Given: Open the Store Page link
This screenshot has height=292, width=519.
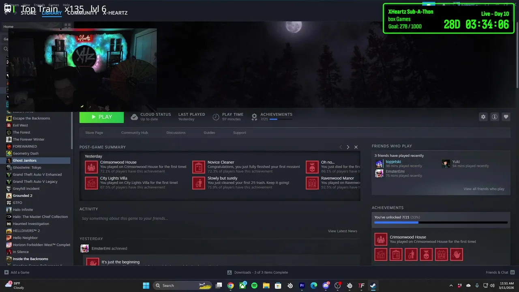Looking at the screenshot, I should pos(94,133).
